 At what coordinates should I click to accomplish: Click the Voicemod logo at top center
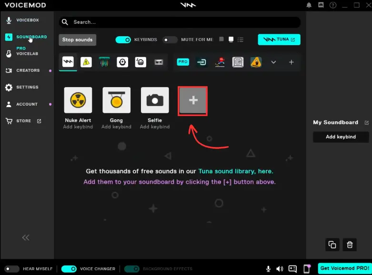click(x=188, y=5)
